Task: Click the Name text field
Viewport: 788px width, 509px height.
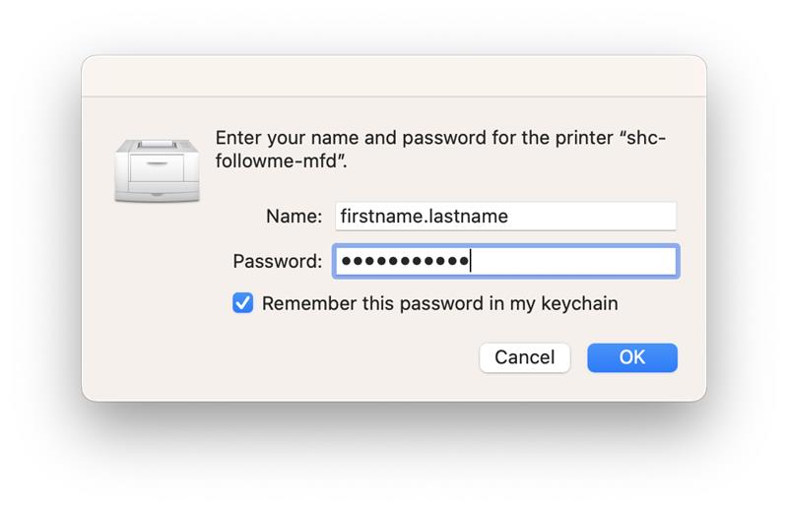Action: coord(504,217)
